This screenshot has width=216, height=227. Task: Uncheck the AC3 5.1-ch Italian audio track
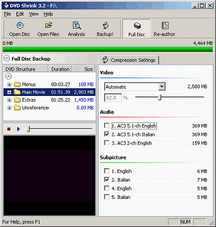pos(107,134)
